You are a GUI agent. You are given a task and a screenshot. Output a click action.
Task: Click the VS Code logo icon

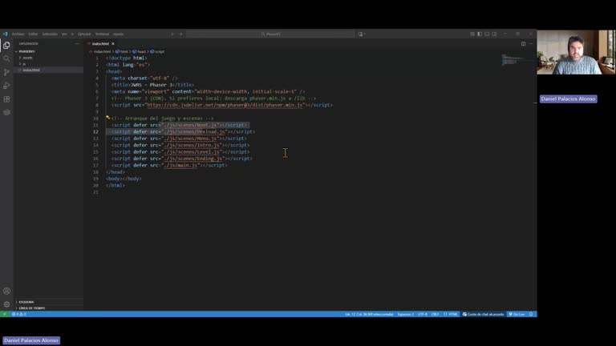(x=5, y=34)
